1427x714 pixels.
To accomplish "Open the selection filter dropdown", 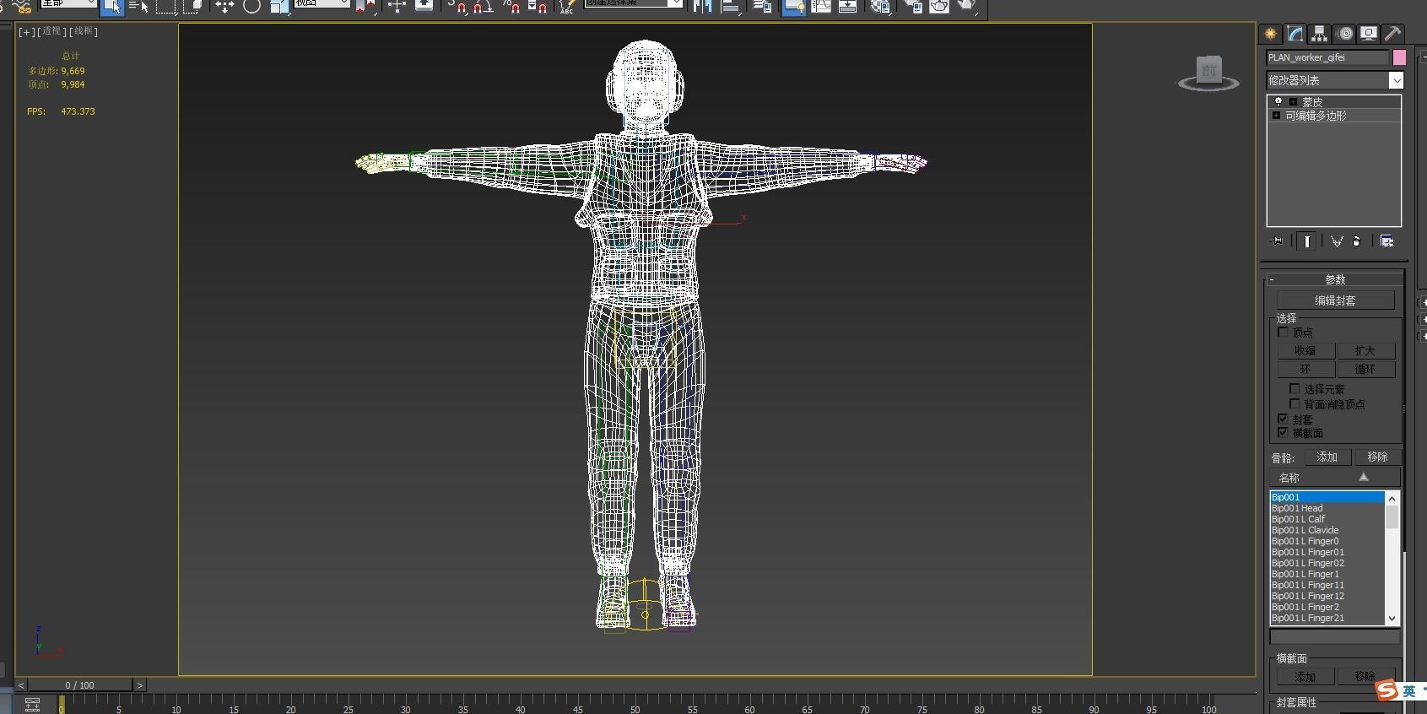I will 68,3.
